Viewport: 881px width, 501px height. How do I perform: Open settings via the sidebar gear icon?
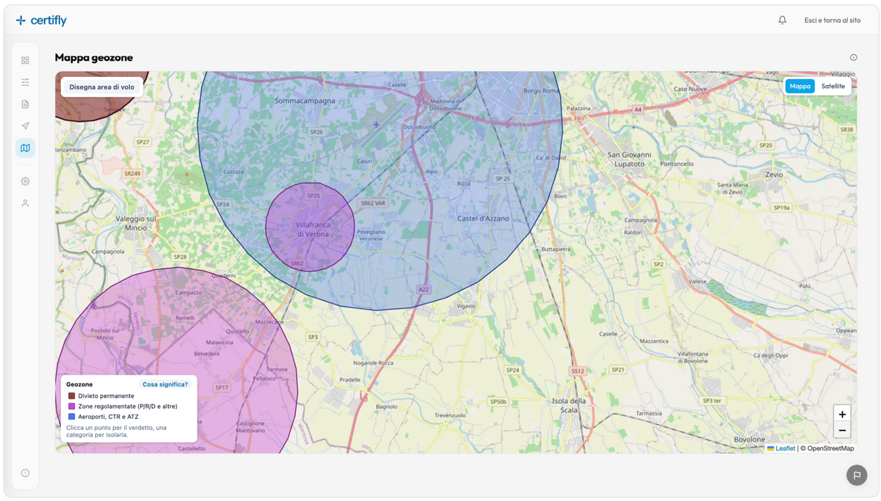point(25,181)
